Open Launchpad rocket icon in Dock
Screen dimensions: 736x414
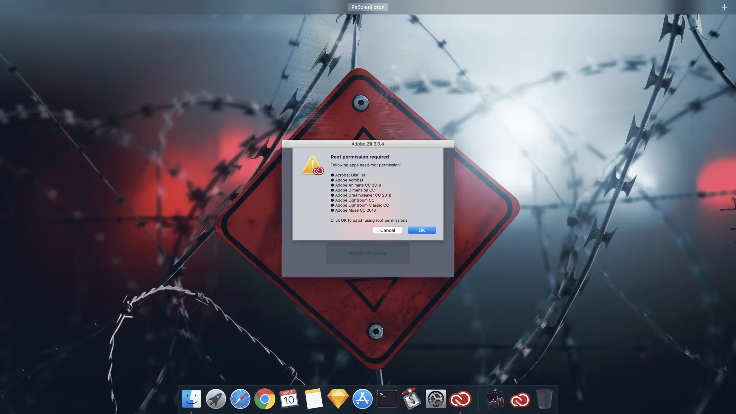[x=216, y=399]
